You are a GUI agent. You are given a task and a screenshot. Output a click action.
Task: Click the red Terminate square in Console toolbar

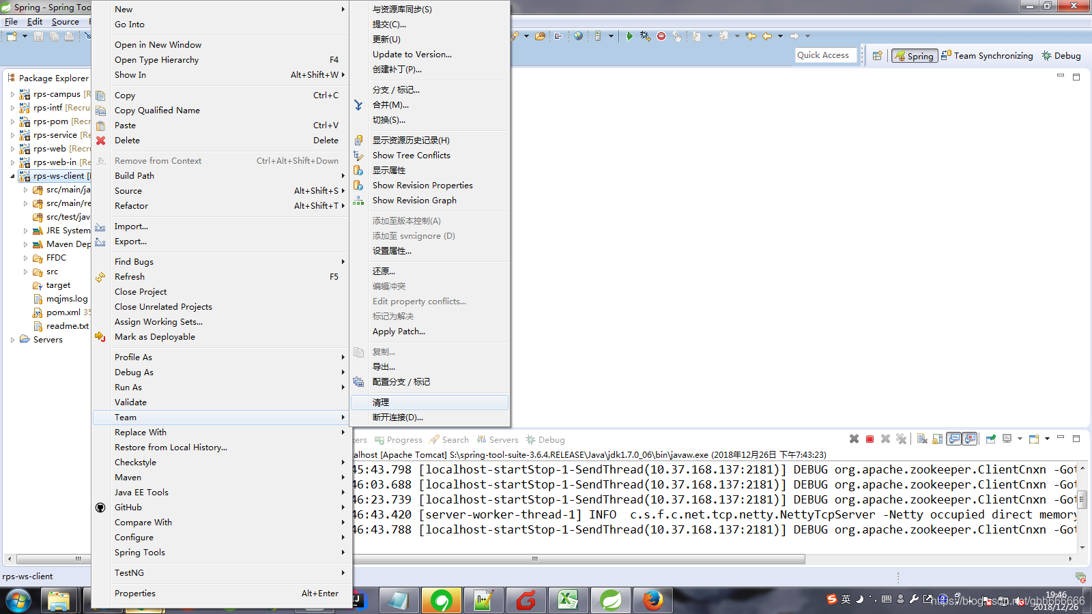point(870,439)
